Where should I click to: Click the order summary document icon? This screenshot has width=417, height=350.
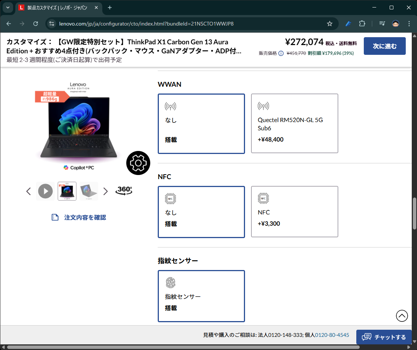tap(55, 217)
